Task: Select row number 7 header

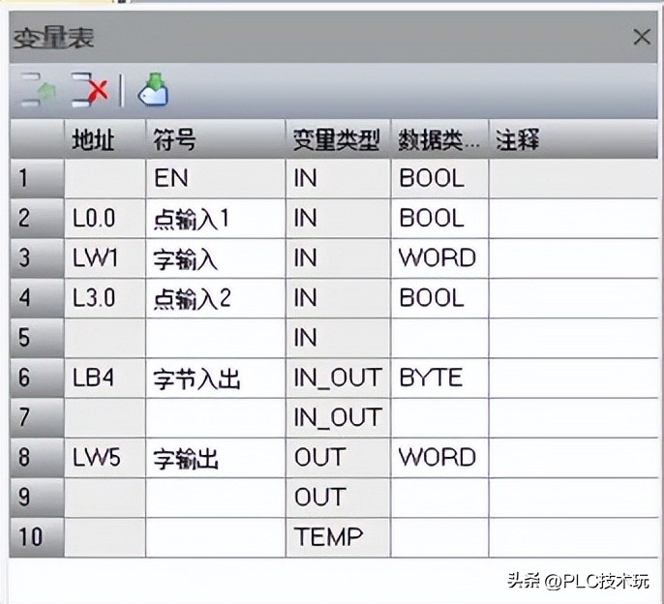Action: (x=37, y=417)
